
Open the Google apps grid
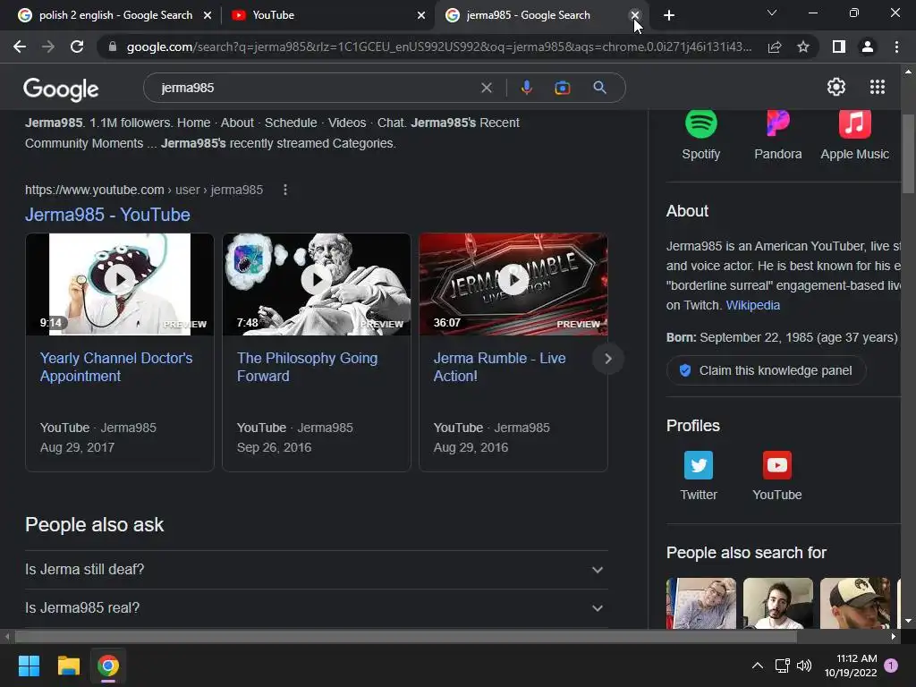(x=878, y=87)
